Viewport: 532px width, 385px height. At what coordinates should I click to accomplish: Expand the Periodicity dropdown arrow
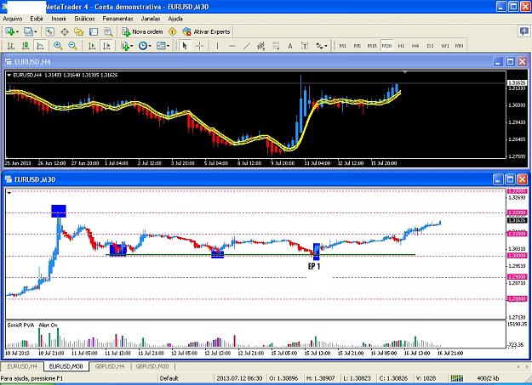pos(150,46)
